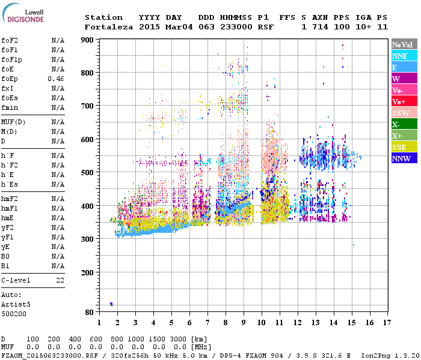The width and height of the screenshot is (421, 360).
Task: Click the C-level value '22'
Action: click(60, 280)
